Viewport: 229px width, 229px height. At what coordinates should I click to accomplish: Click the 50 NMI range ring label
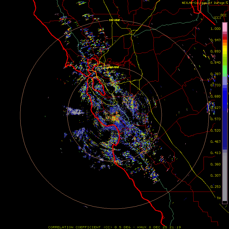[114, 67]
